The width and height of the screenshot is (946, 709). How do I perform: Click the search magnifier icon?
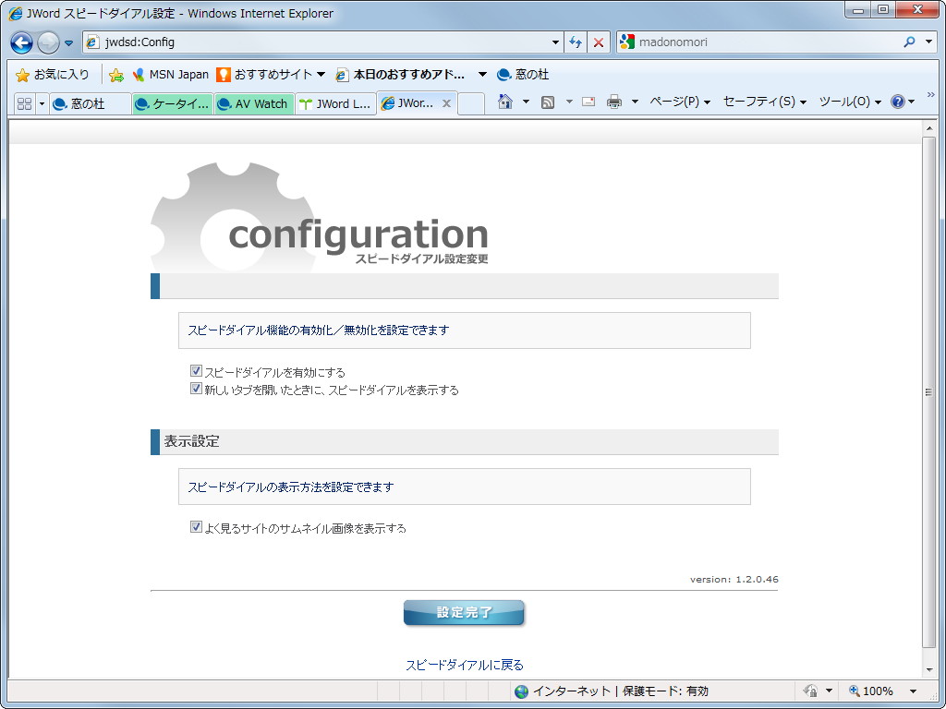[x=909, y=42]
